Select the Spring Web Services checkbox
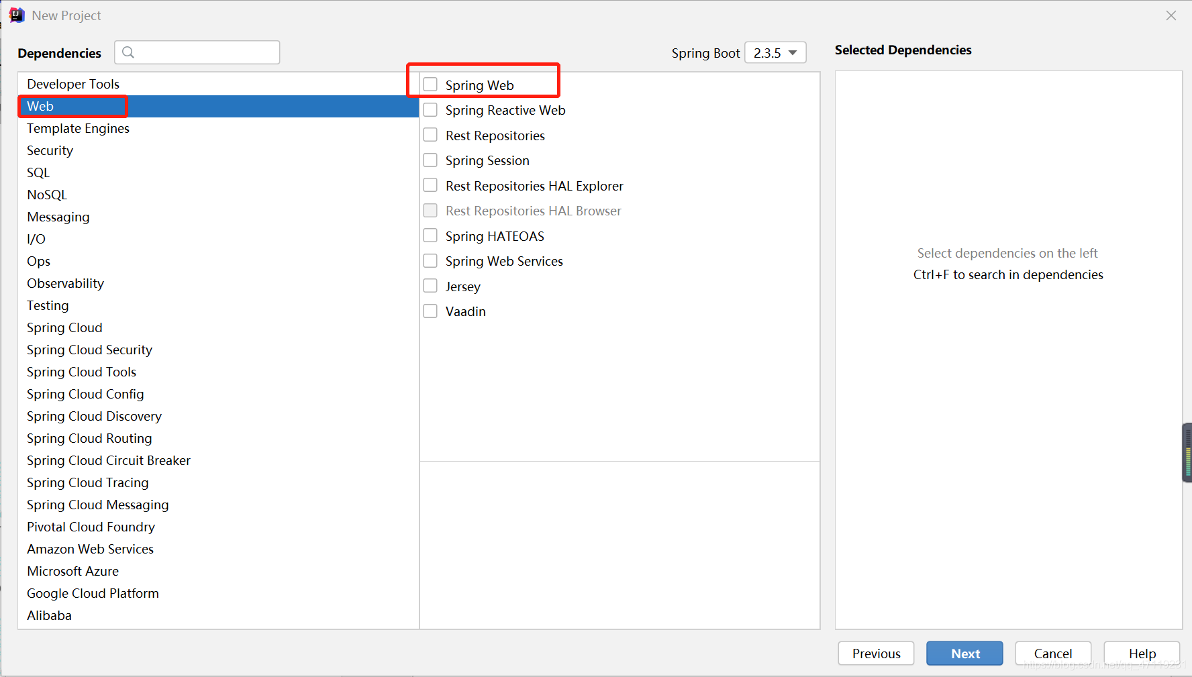The height and width of the screenshot is (677, 1192). (x=430, y=260)
